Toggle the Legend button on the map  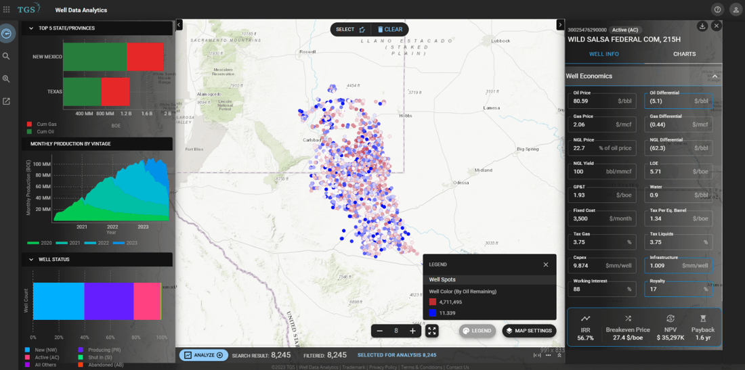point(477,331)
